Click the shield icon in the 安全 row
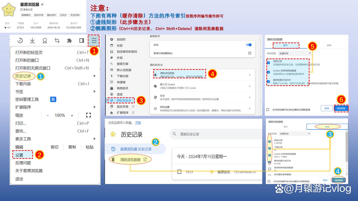Screen dimensions: 358x201 pyautogui.click(x=155, y=97)
